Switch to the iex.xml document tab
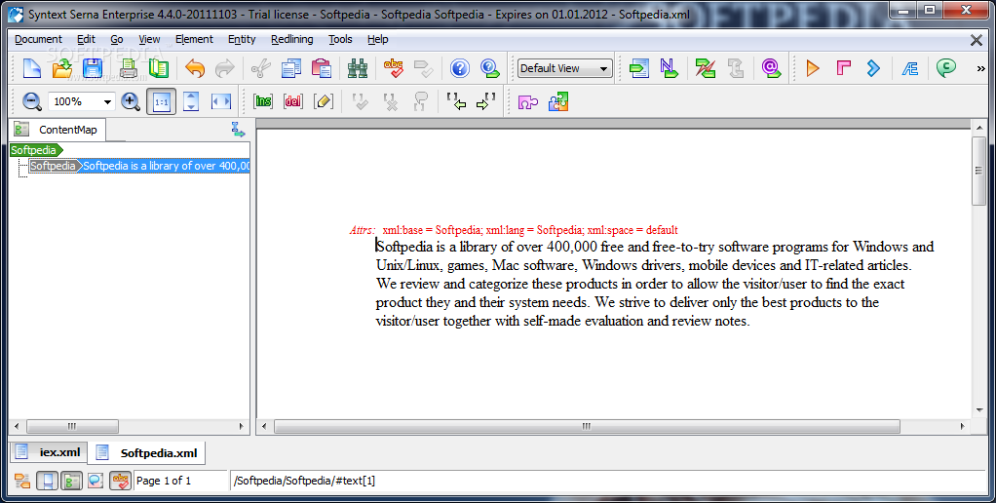Screen dimensions: 996x503 coord(49,452)
